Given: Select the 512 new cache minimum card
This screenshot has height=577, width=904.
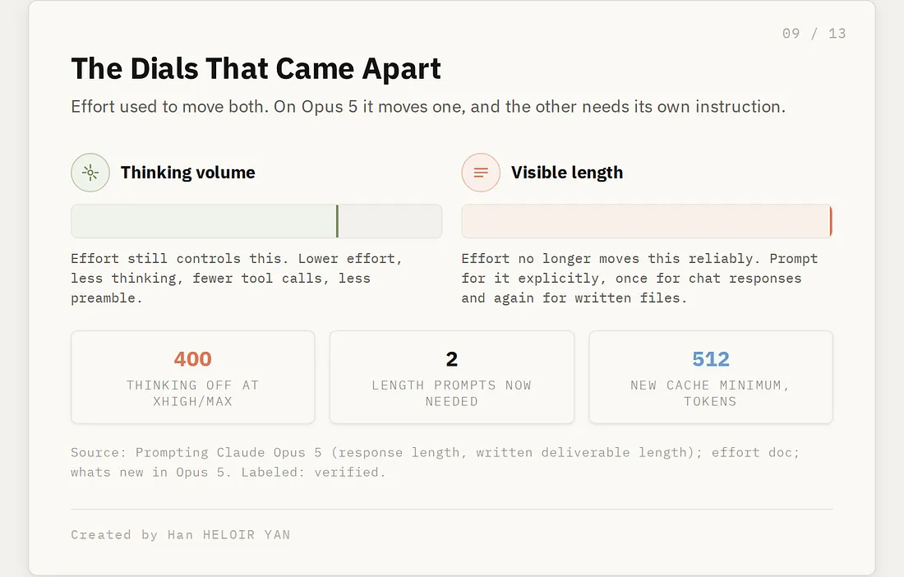Looking at the screenshot, I should [x=711, y=377].
